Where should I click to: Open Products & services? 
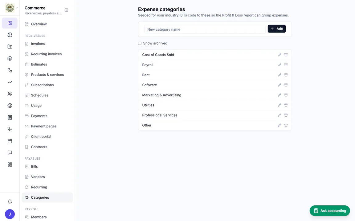(47, 75)
